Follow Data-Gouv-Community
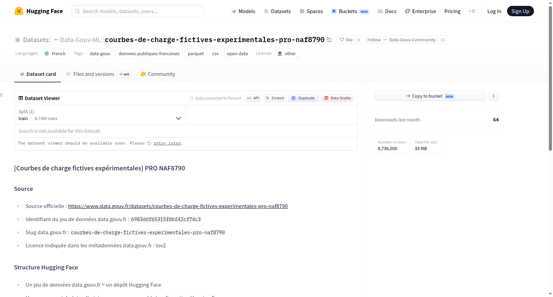 pos(401,40)
